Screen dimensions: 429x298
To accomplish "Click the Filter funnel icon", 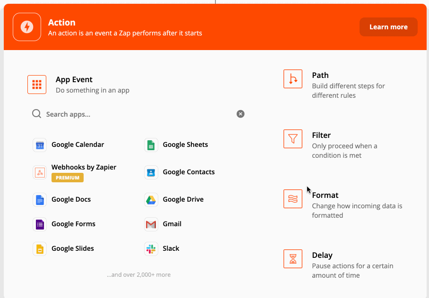I will [x=293, y=139].
